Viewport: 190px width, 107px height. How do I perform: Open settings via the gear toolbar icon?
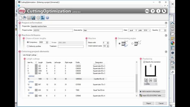[x=38, y=18]
